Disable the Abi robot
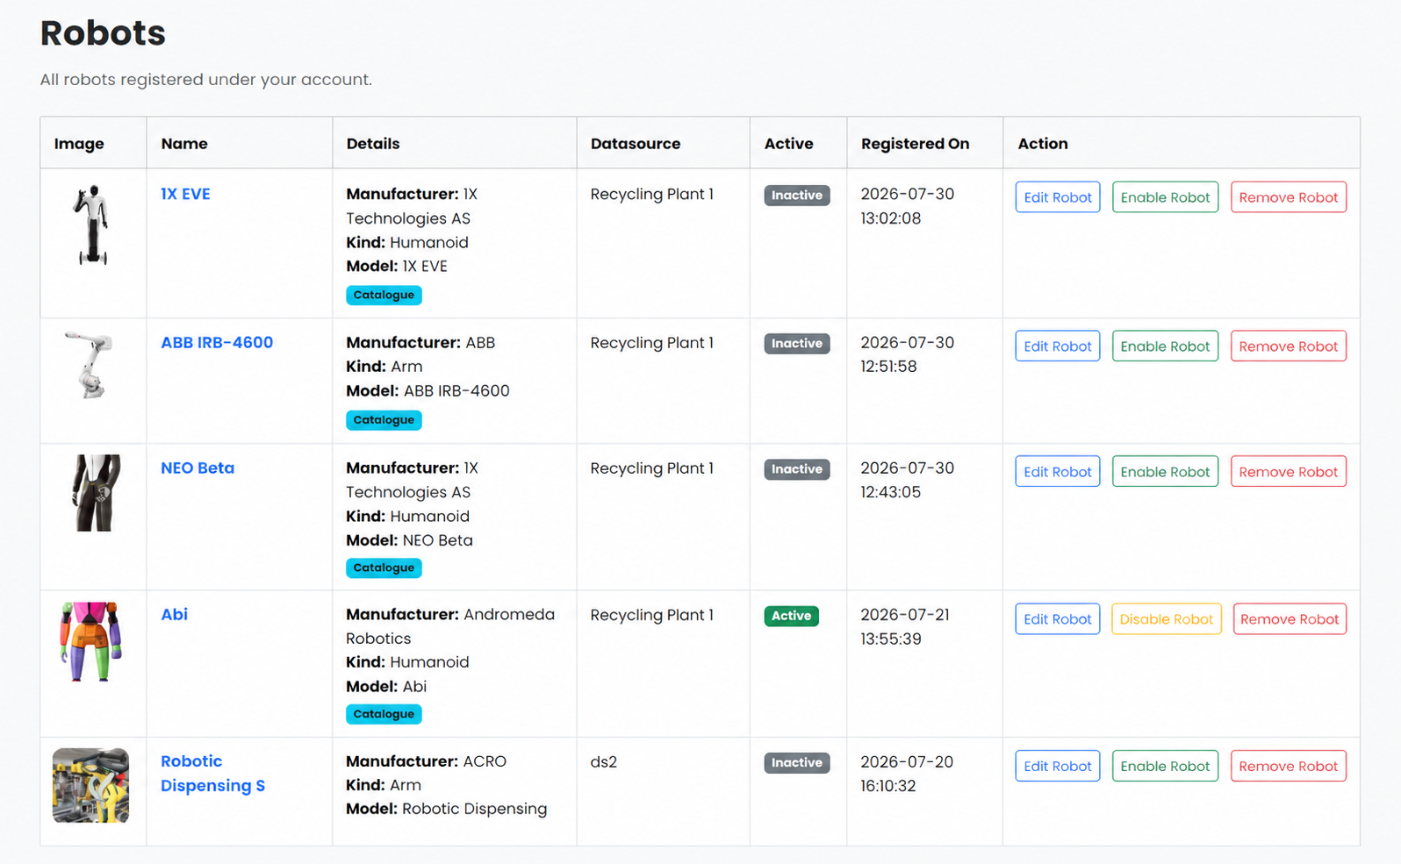 pos(1167,618)
